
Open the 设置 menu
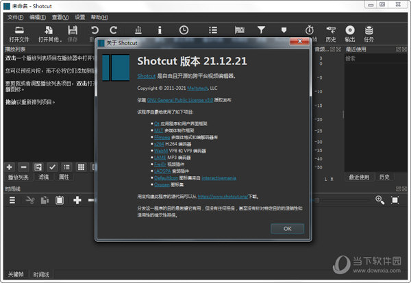80,17
